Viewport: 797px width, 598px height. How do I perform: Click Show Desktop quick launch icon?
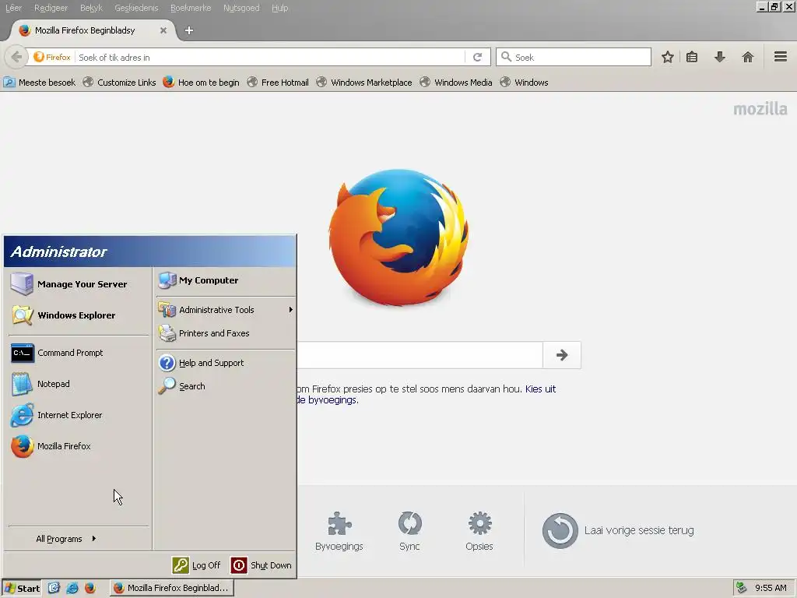(54, 588)
